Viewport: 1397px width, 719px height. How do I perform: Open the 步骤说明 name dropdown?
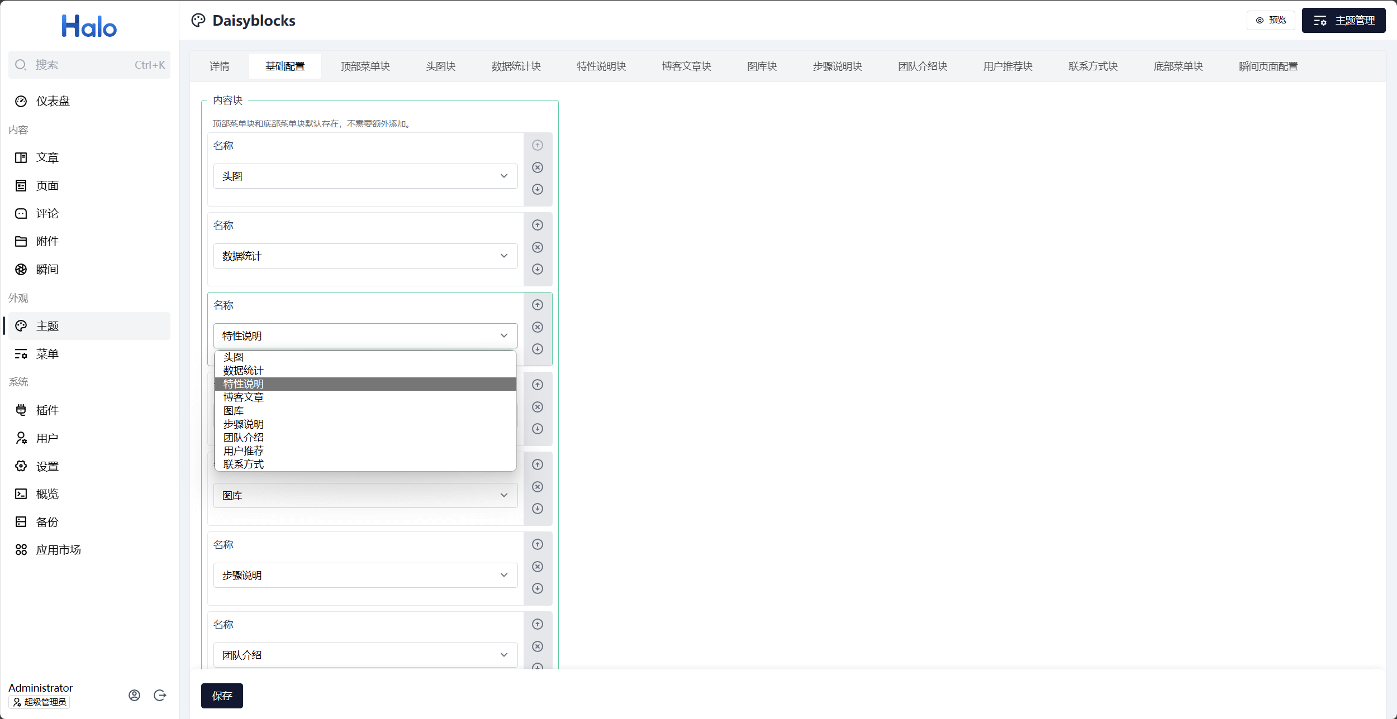(x=365, y=576)
